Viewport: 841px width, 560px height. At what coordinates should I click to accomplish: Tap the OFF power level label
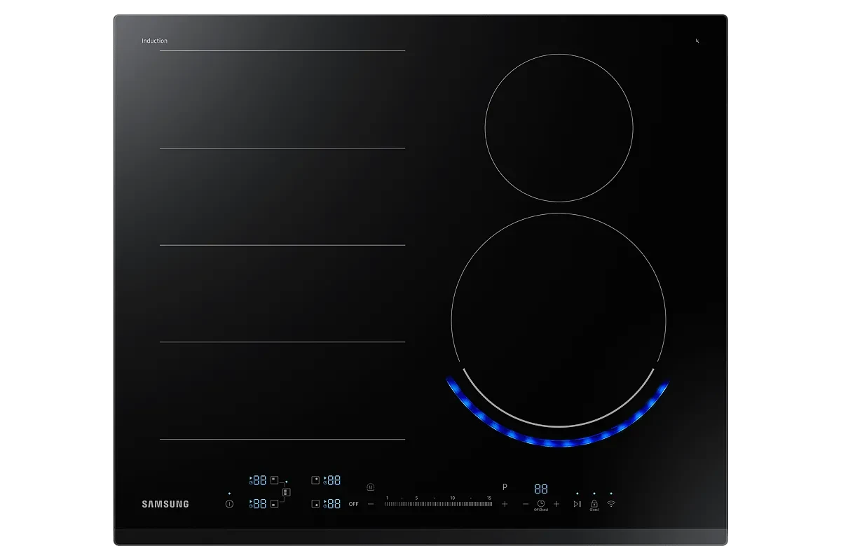354,504
